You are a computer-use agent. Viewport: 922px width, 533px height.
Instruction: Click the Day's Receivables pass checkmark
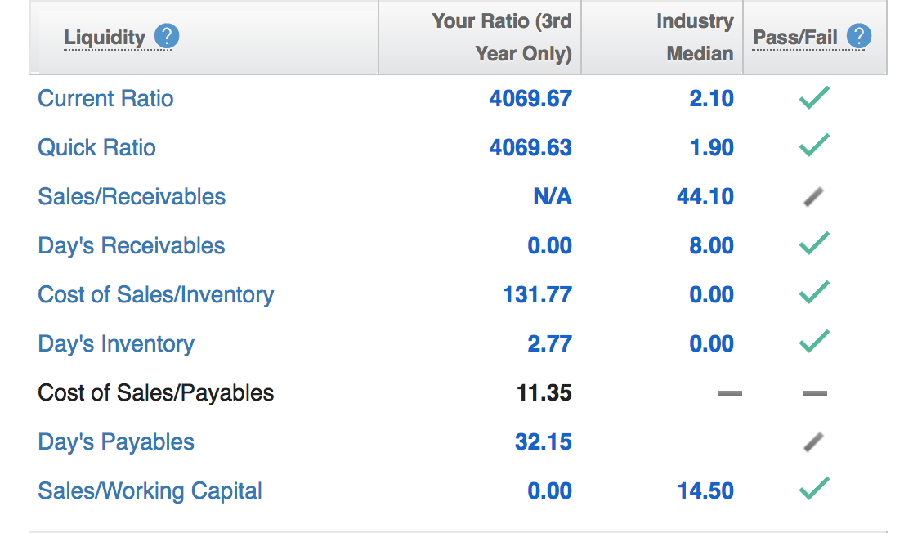pyautogui.click(x=814, y=245)
